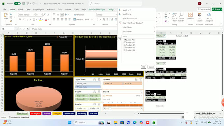The height and width of the screenshot is (126, 224).
Task: Click Cancel in the filter menu
Action: [151, 67]
